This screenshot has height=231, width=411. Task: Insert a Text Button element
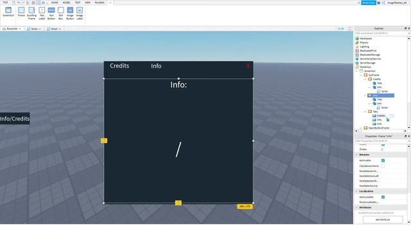click(51, 13)
